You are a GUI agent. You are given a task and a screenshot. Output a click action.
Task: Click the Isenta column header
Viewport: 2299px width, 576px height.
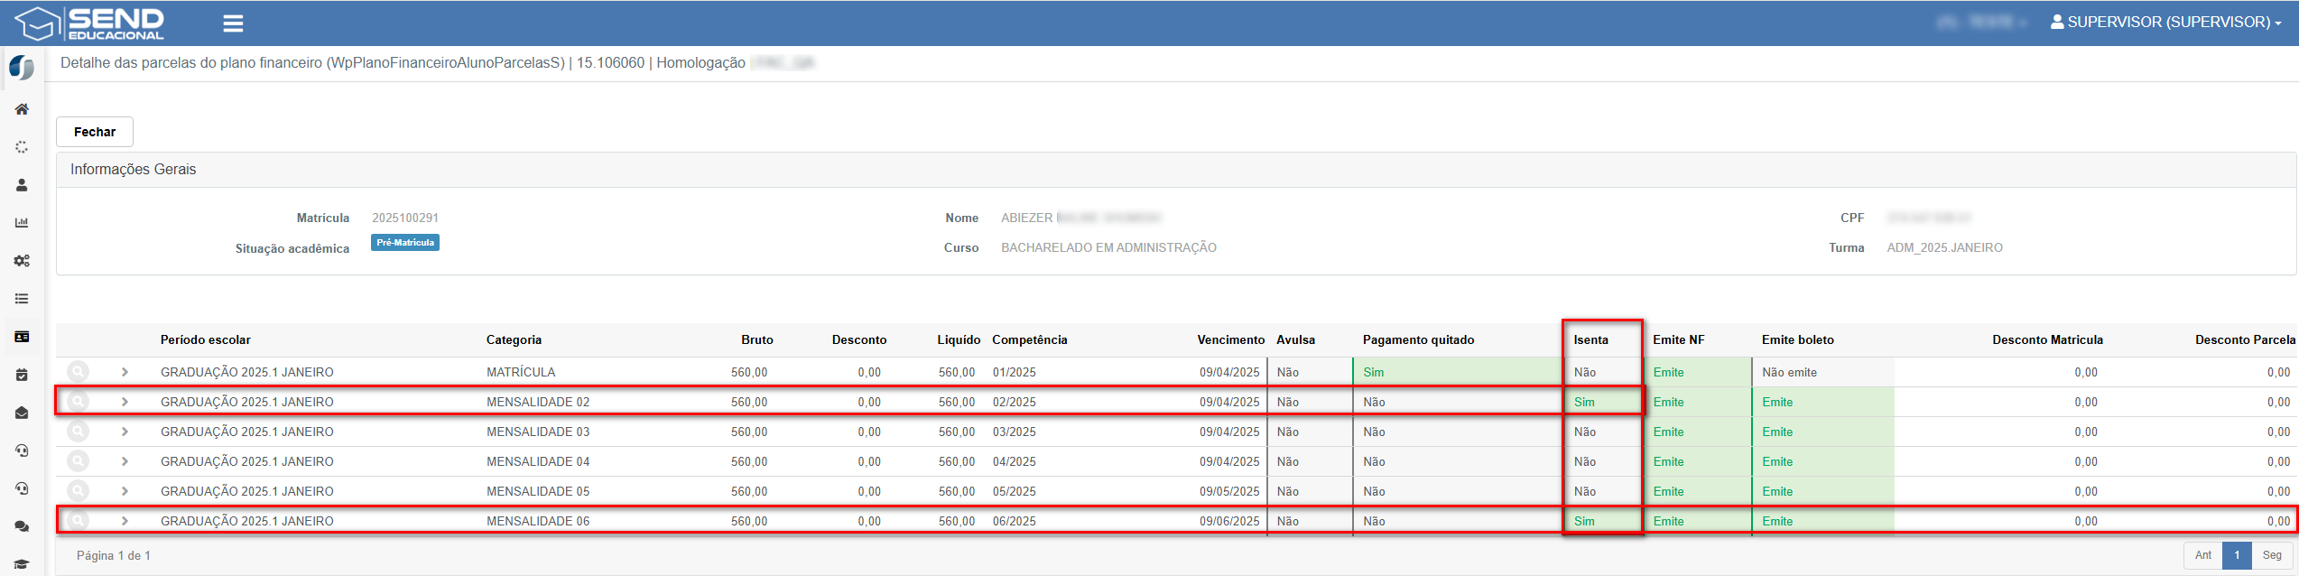point(1591,340)
